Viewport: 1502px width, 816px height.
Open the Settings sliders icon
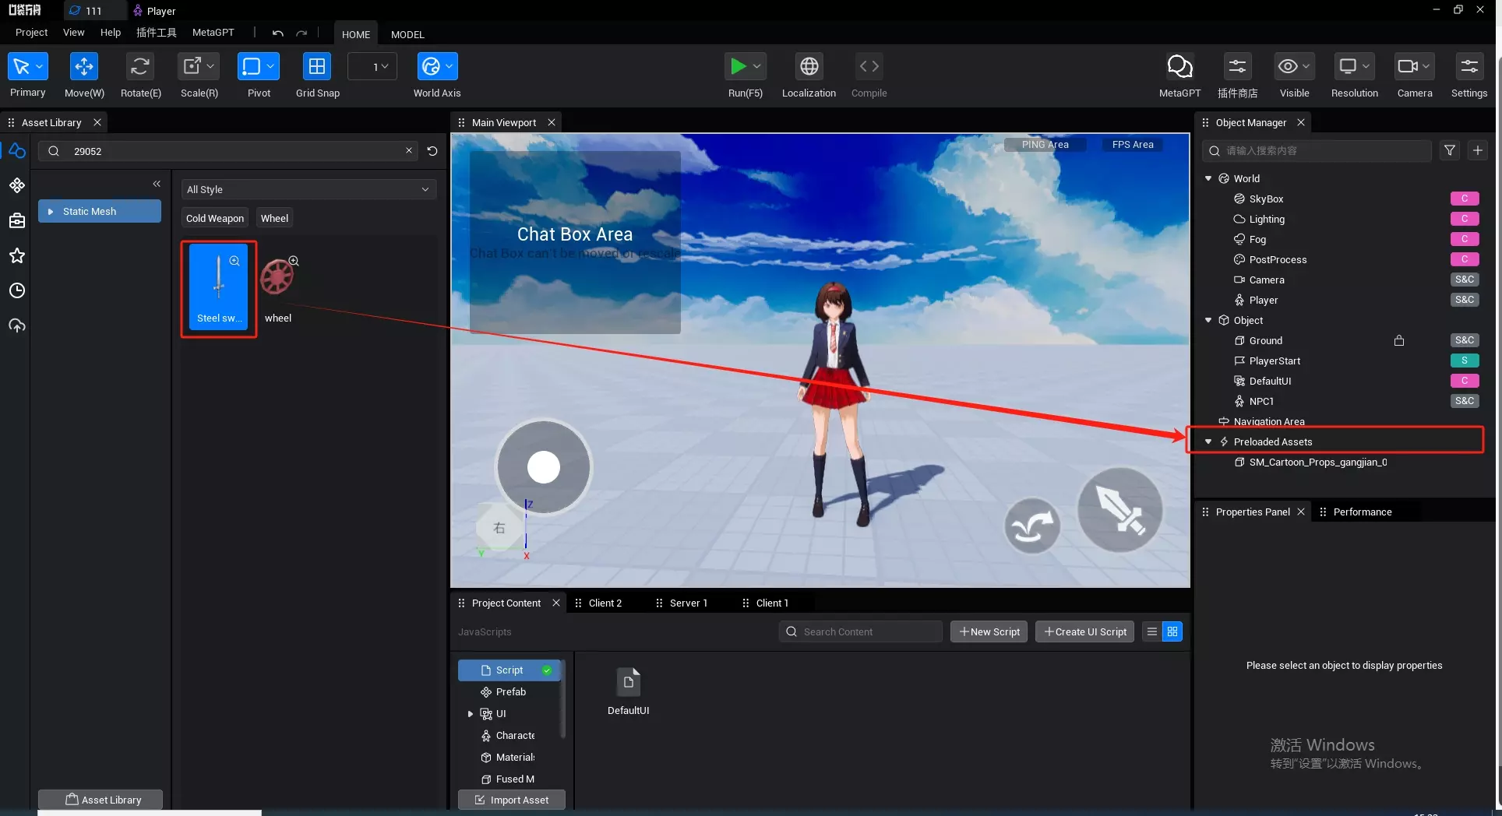tap(1469, 66)
